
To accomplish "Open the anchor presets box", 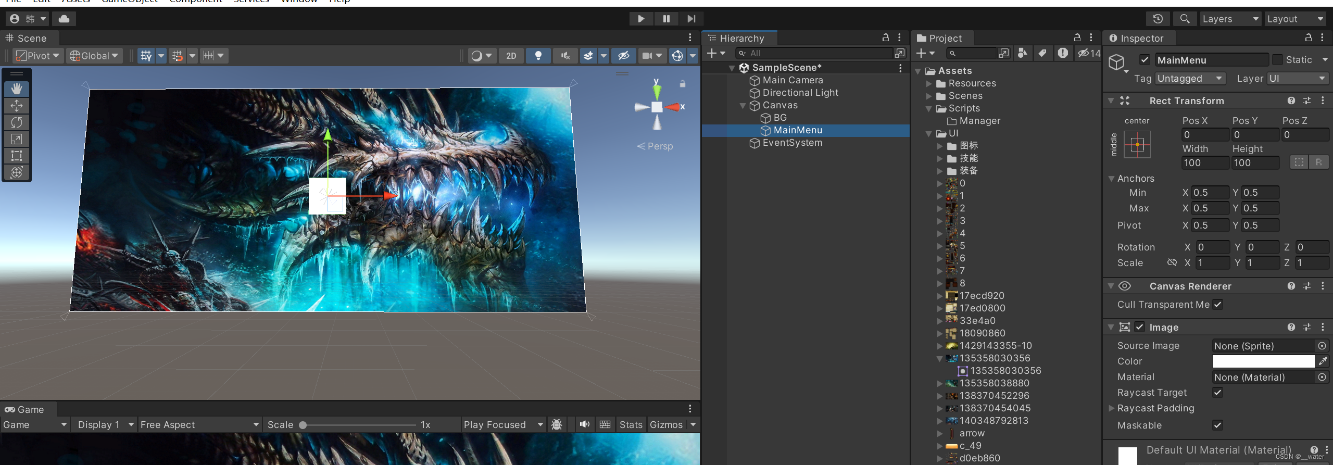I will (1137, 144).
